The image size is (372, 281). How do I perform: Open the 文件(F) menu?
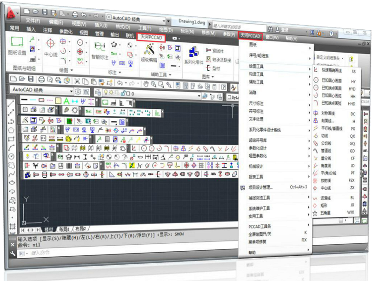33,20
